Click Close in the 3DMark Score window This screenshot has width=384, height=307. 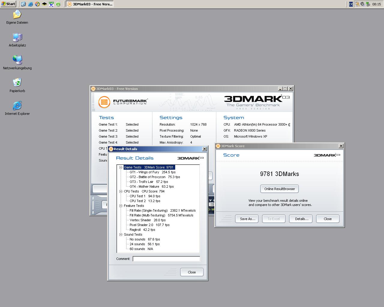(328, 219)
